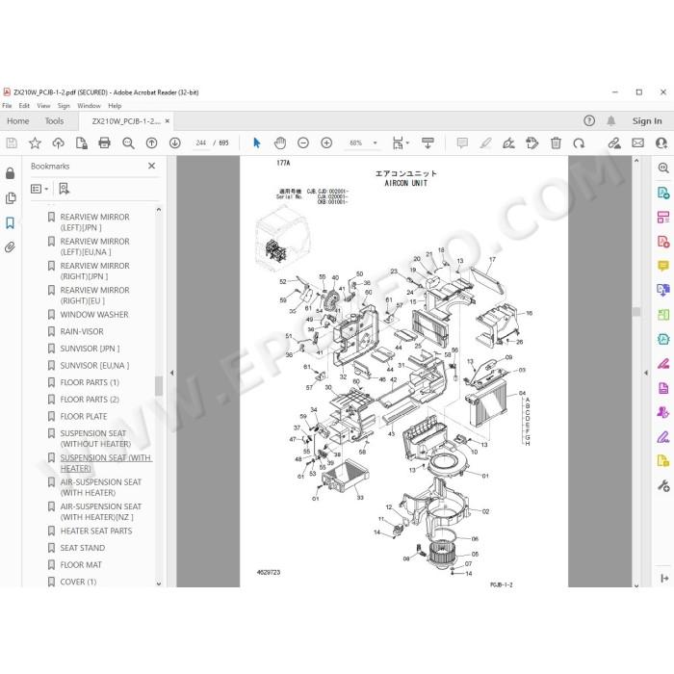Open FLOOR PARTS (1) bookmark
Image resolution: width=674 pixels, height=674 pixels.
pos(90,382)
